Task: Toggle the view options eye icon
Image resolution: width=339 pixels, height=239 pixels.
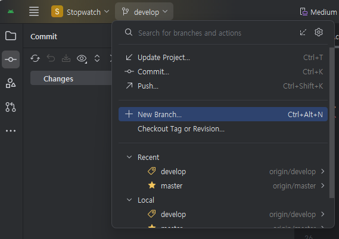Action: click(x=82, y=58)
